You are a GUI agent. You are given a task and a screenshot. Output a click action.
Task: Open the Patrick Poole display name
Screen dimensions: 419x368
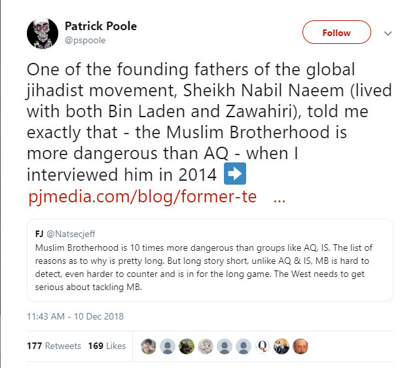101,26
